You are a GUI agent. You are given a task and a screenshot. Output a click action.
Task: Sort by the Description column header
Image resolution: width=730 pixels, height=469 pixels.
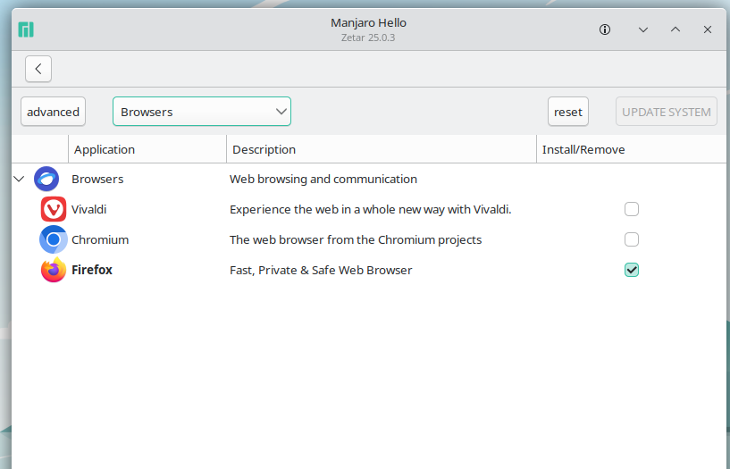pyautogui.click(x=382, y=149)
